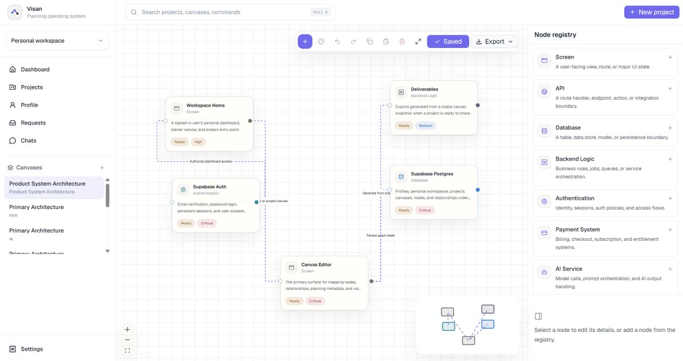Image resolution: width=683 pixels, height=361 pixels.
Task: Click the details panel layout icon
Action: pyautogui.click(x=538, y=316)
